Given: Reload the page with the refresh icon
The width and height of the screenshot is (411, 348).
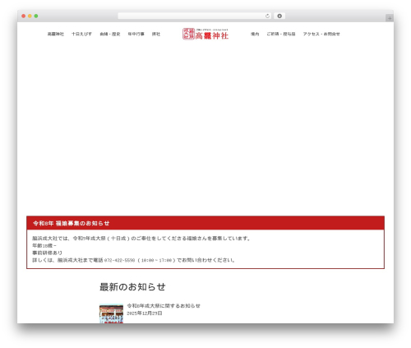Looking at the screenshot, I should 267,16.
